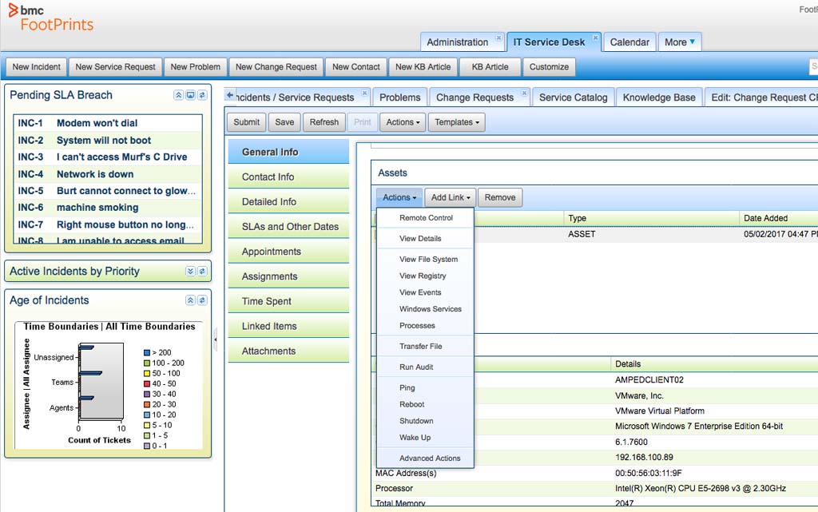Choose Windows Services from the menu

click(x=425, y=308)
